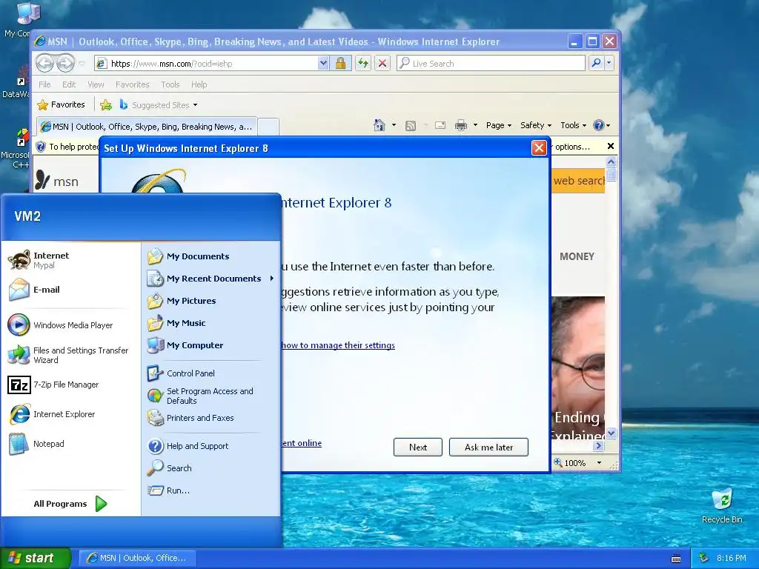Viewport: 759px width, 569px height.
Task: Click the Add to Favorites Bar star icon
Action: (x=106, y=104)
